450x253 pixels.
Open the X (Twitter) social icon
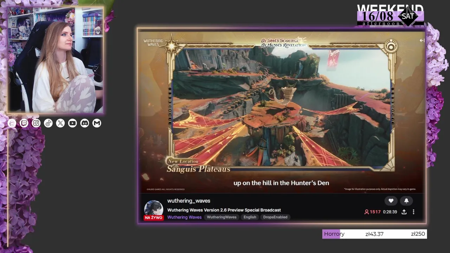click(60, 123)
